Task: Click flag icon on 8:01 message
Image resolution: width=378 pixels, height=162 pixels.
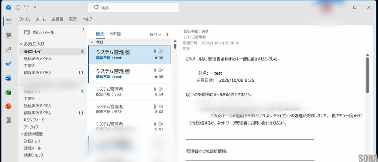Action: tap(161, 124)
